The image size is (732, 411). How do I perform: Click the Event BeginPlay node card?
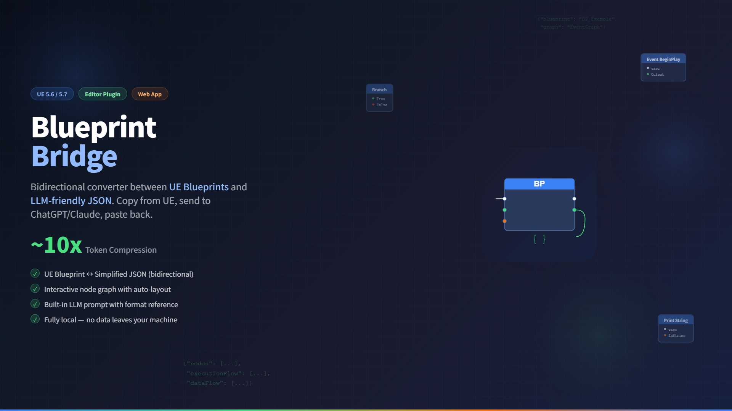(x=663, y=67)
